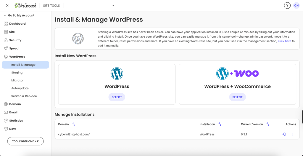Sort table by Installation arrows

pyautogui.click(x=220, y=124)
